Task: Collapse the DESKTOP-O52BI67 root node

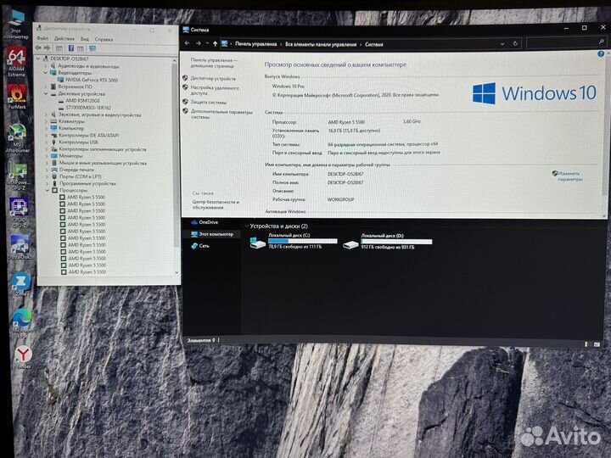Action: point(38,59)
